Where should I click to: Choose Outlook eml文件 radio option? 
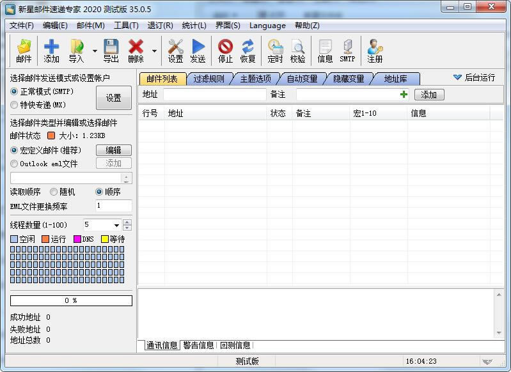pos(15,164)
